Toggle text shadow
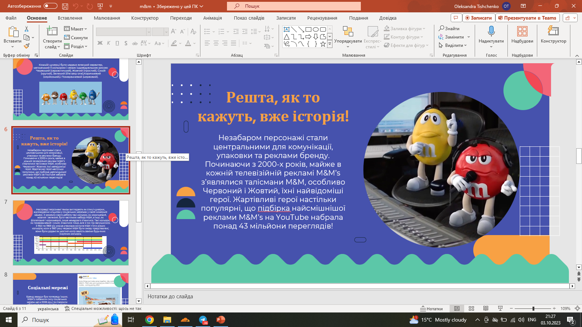 126,43
